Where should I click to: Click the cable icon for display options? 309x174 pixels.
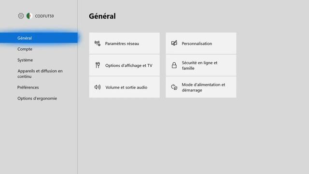tap(98, 65)
